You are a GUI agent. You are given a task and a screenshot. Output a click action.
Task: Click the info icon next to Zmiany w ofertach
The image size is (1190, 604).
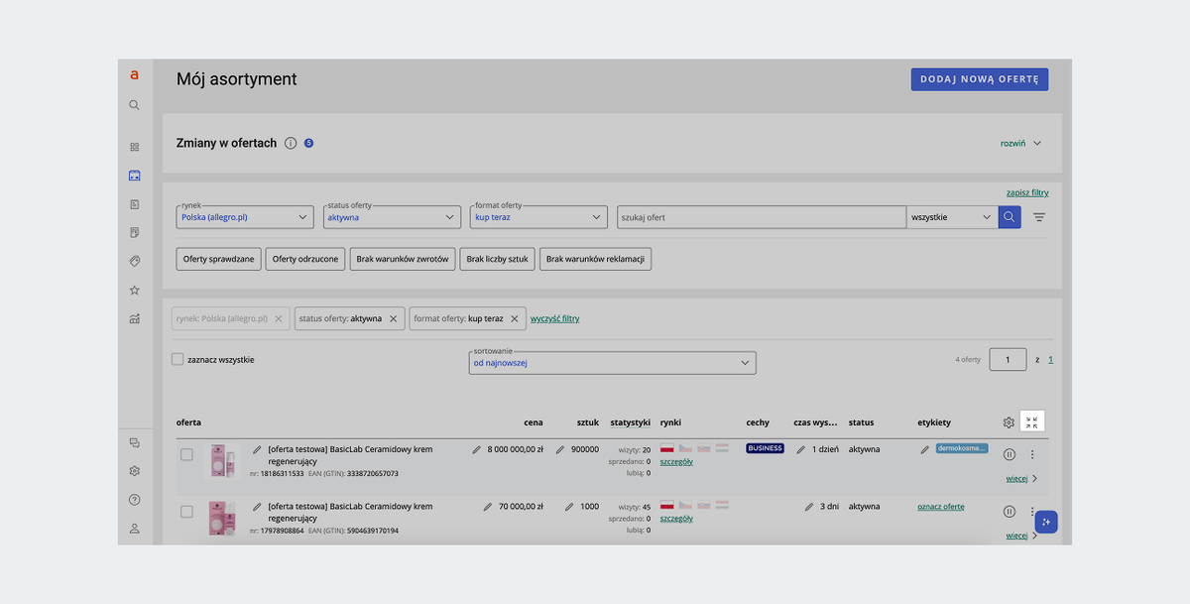tap(291, 143)
